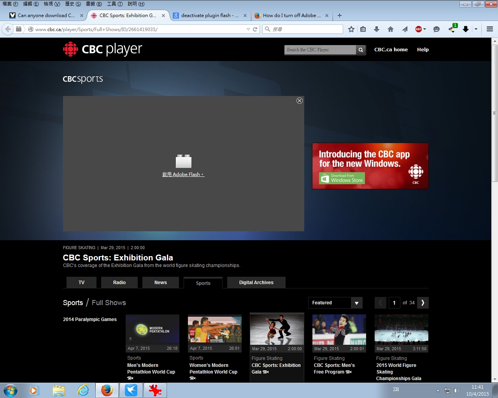The width and height of the screenshot is (498, 398).
Task: Show the bookmarks list icon
Action: pyautogui.click(x=363, y=29)
